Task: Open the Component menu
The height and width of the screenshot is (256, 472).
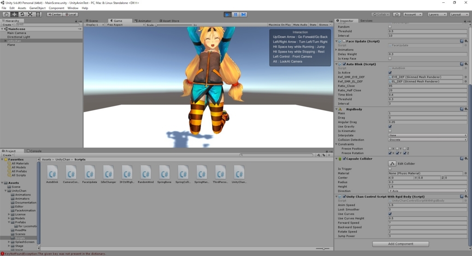Action: point(56,8)
